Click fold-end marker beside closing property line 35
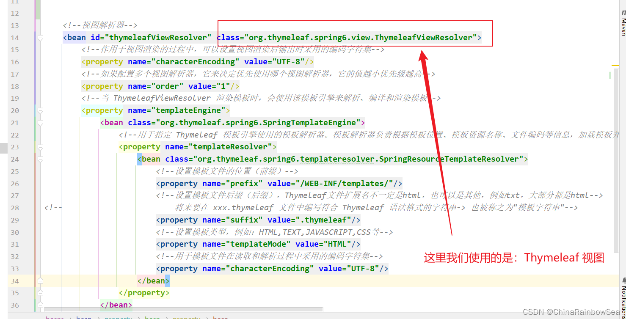Screen dimensions: 626x319 (40, 293)
